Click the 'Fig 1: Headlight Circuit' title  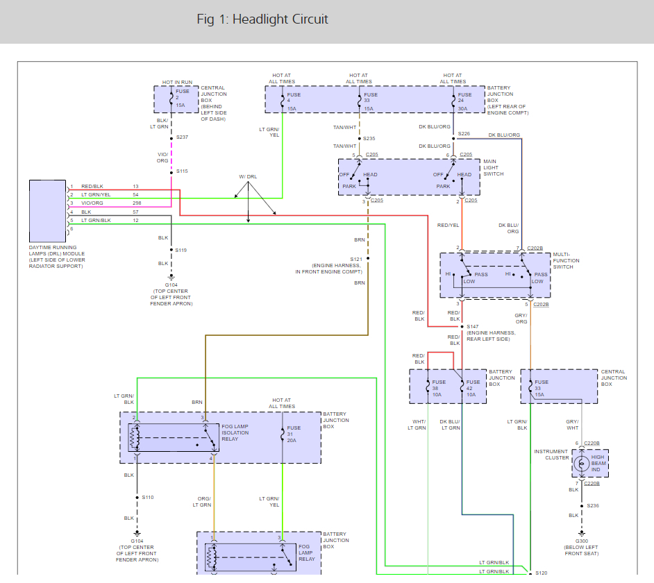click(x=262, y=19)
